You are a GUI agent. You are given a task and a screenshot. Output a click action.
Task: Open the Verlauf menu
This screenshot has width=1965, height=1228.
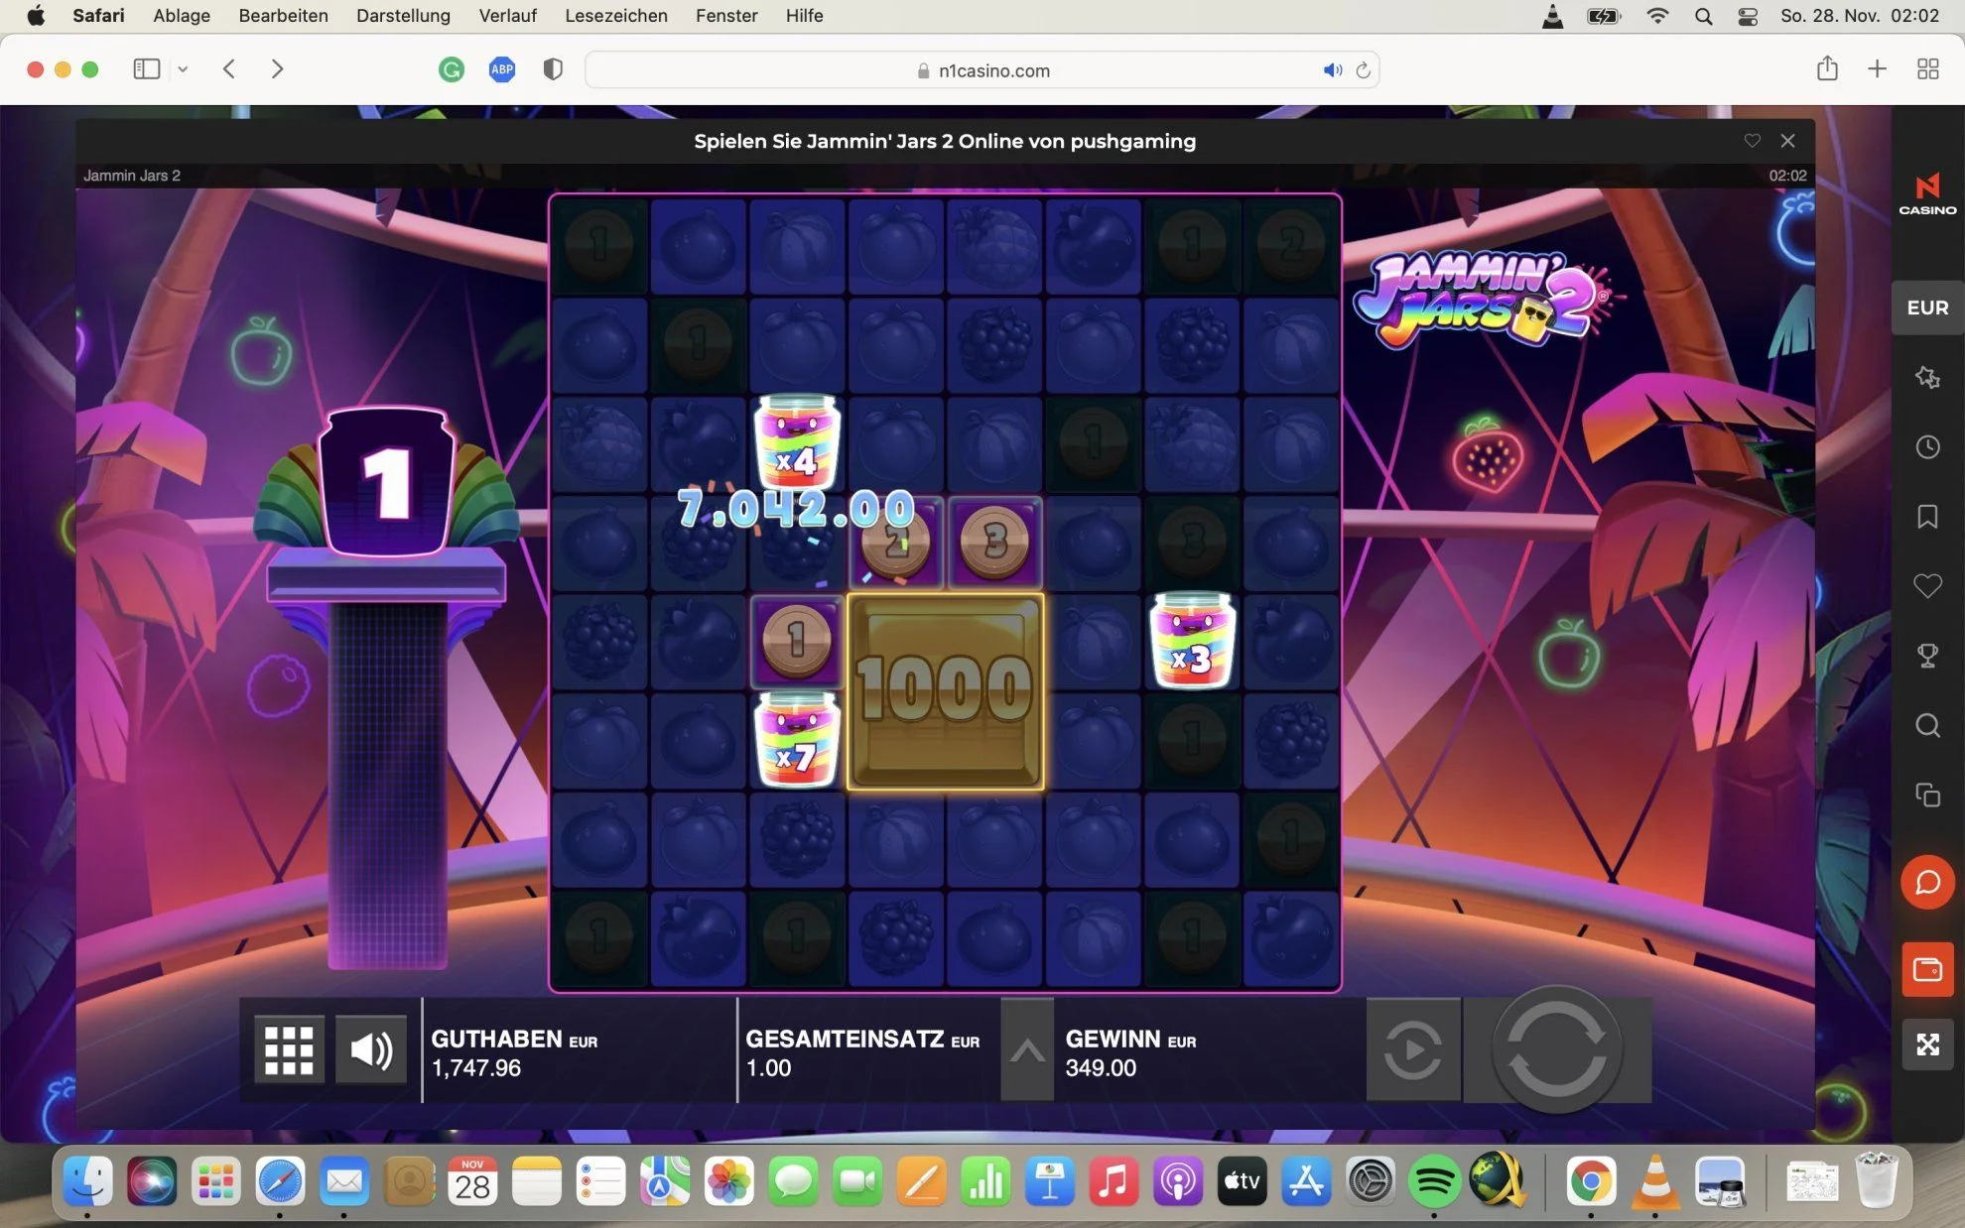click(x=507, y=16)
